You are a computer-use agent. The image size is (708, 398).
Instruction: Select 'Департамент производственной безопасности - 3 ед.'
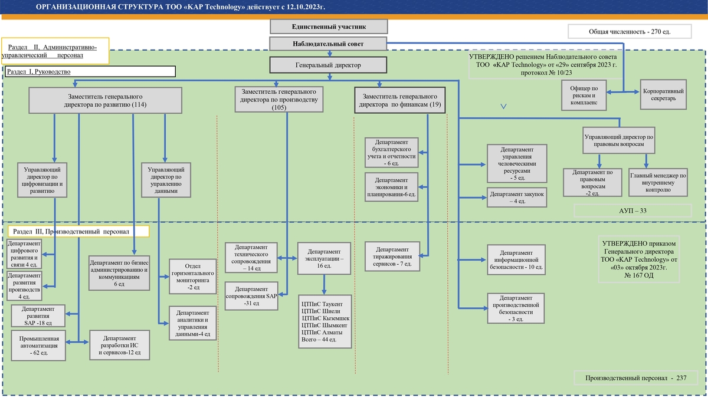517,308
